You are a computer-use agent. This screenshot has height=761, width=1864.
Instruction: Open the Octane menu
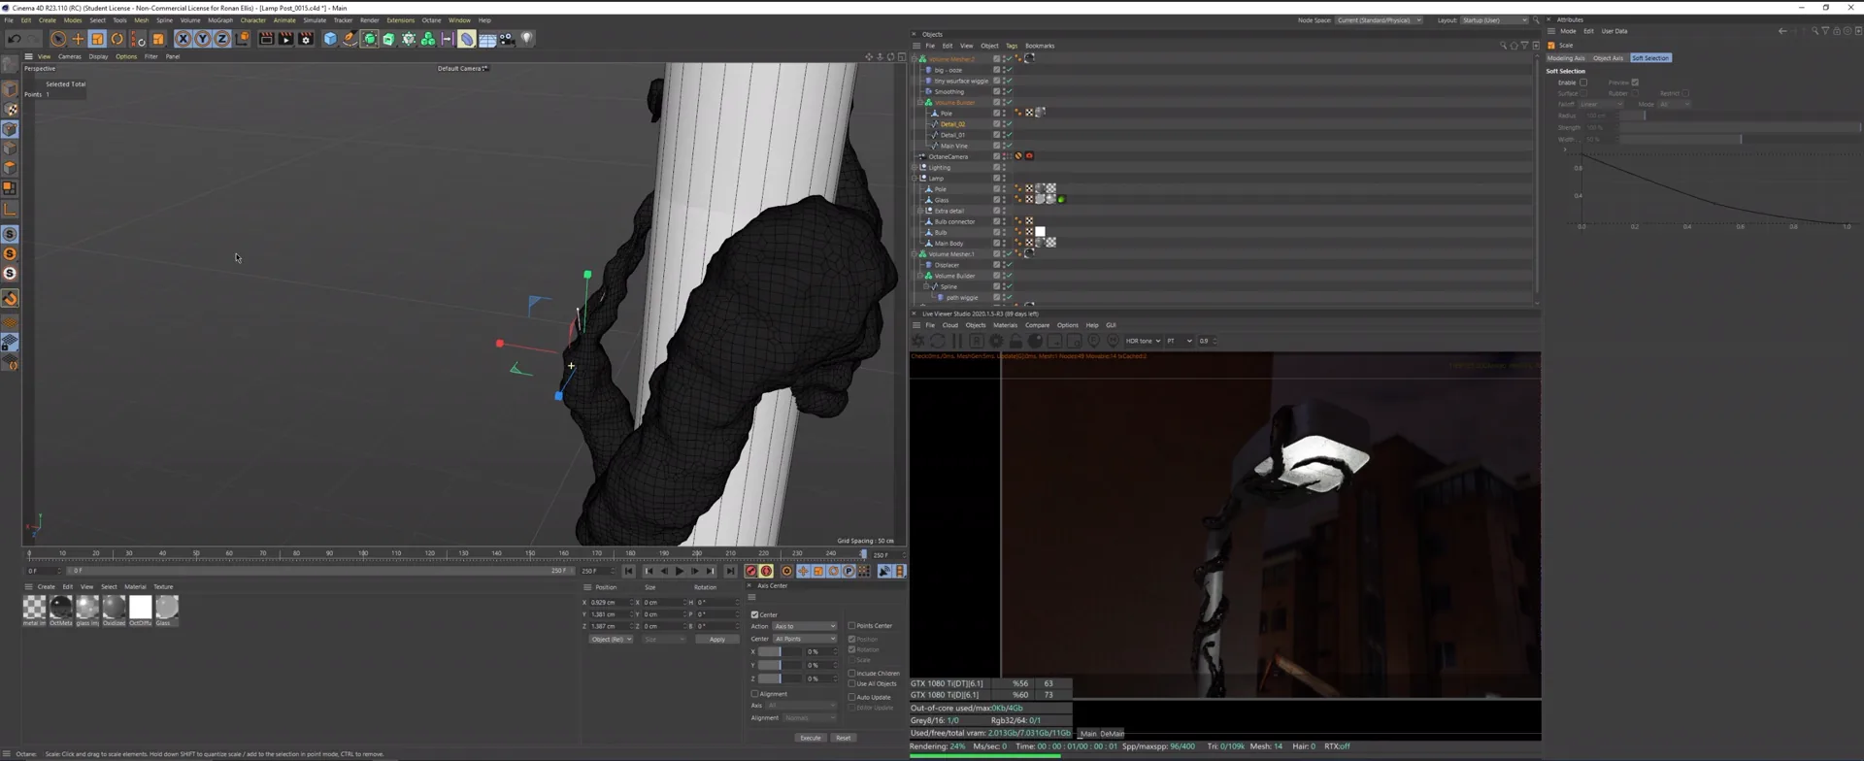431,19
